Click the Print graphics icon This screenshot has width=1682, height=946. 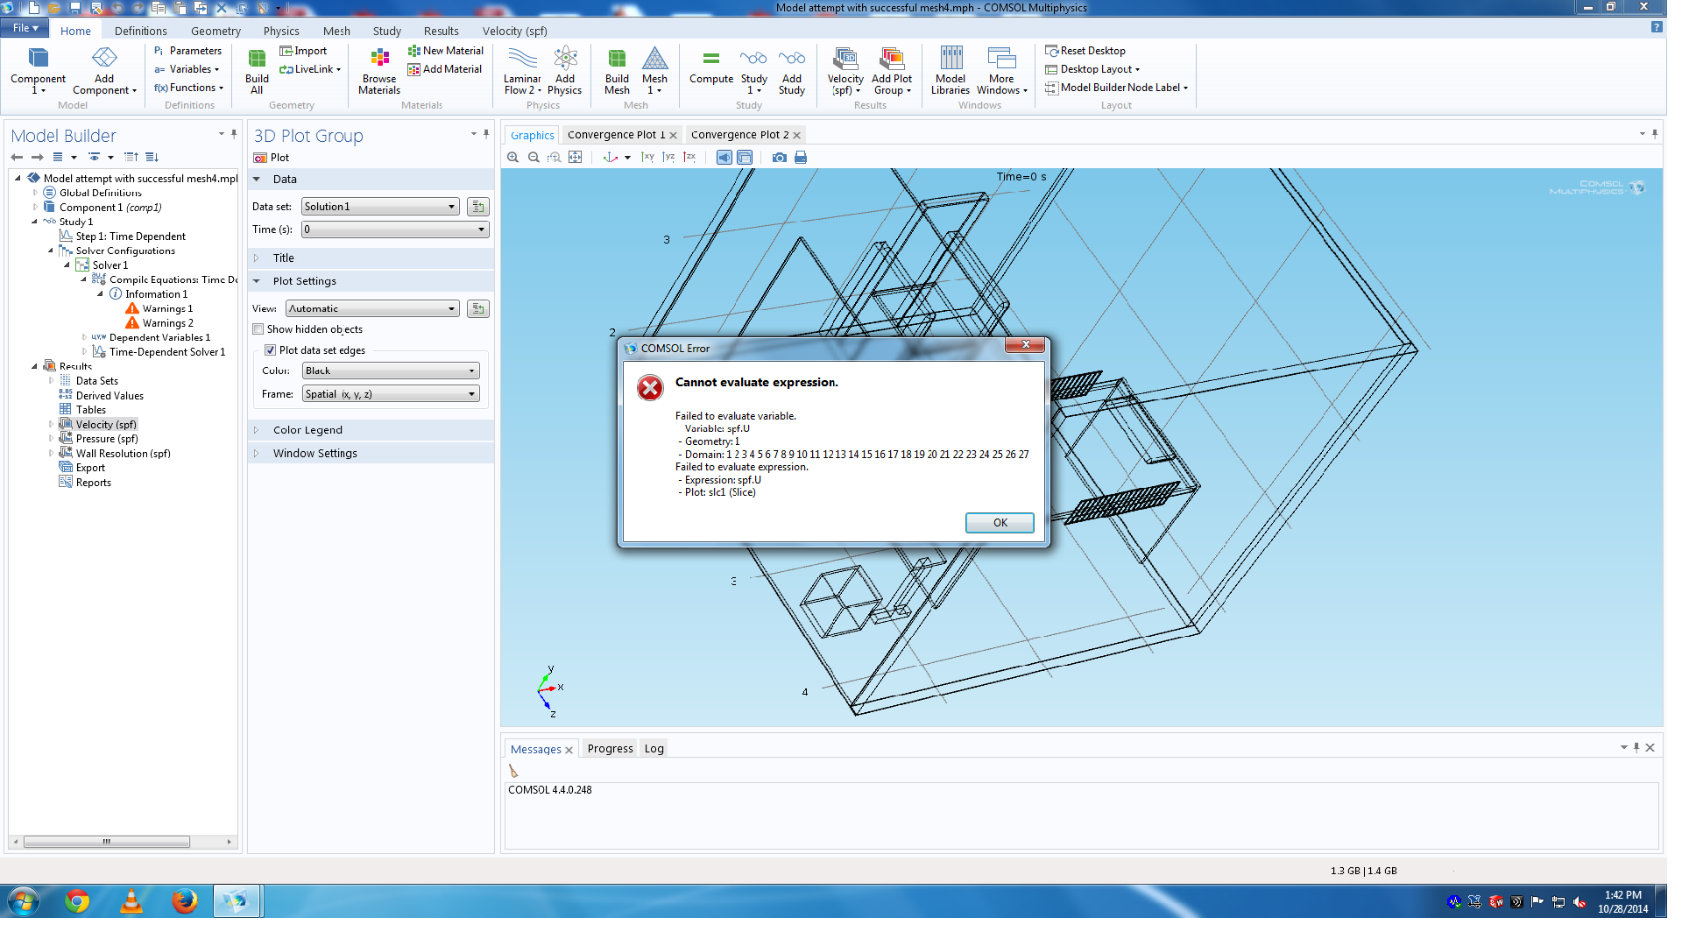[x=800, y=158]
